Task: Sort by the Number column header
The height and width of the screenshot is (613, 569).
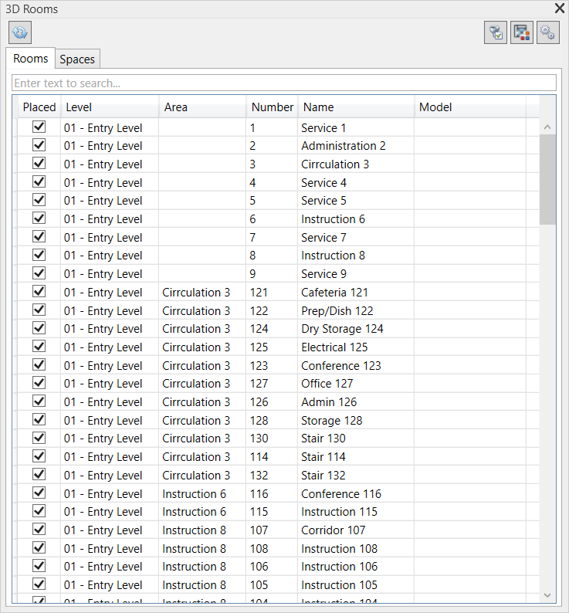Action: pos(273,107)
